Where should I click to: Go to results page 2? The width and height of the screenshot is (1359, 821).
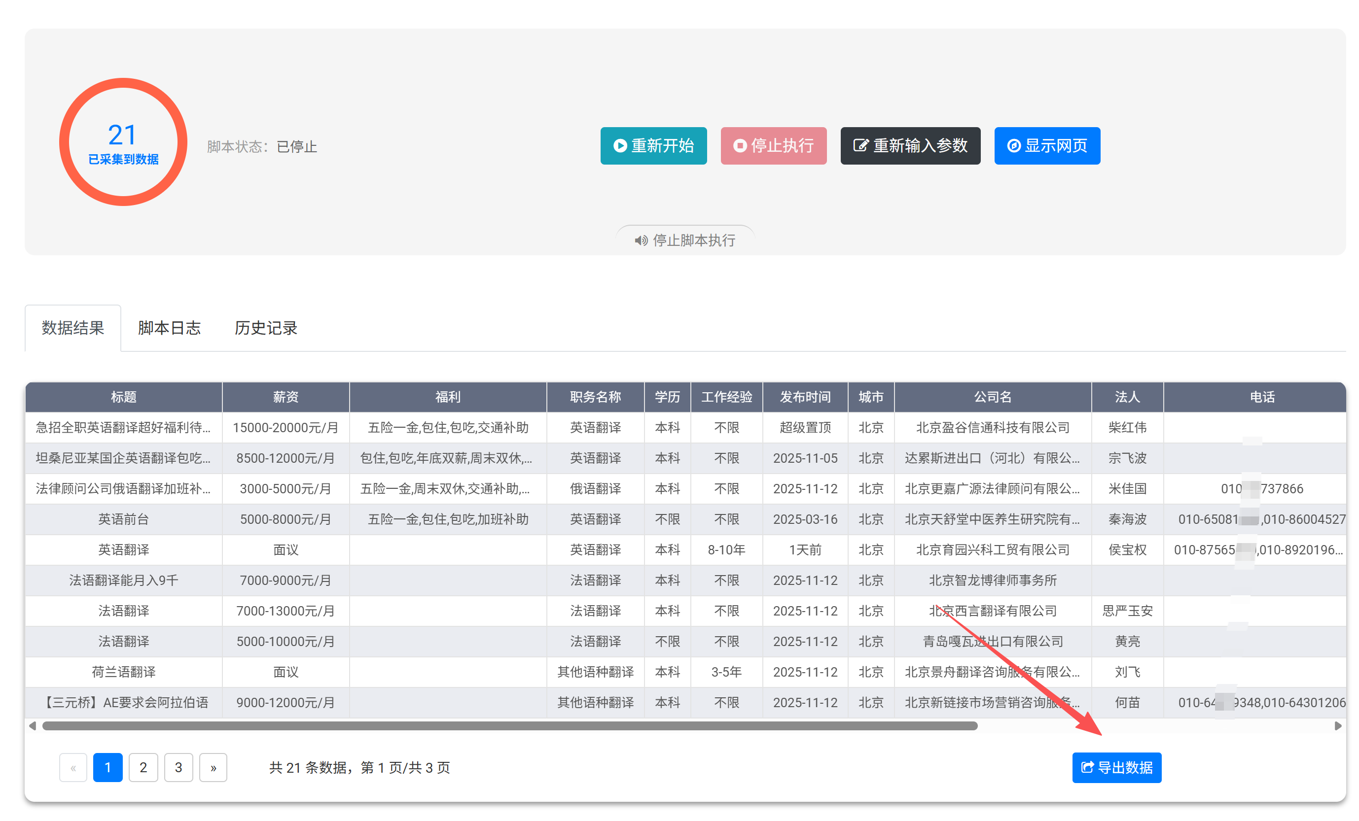[x=143, y=767]
